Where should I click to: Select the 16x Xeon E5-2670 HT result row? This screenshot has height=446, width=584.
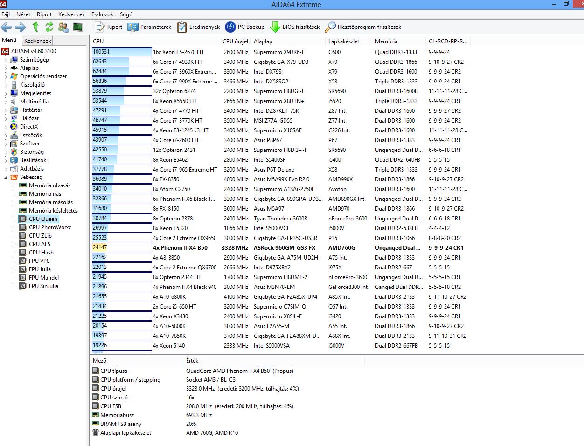pos(280,52)
